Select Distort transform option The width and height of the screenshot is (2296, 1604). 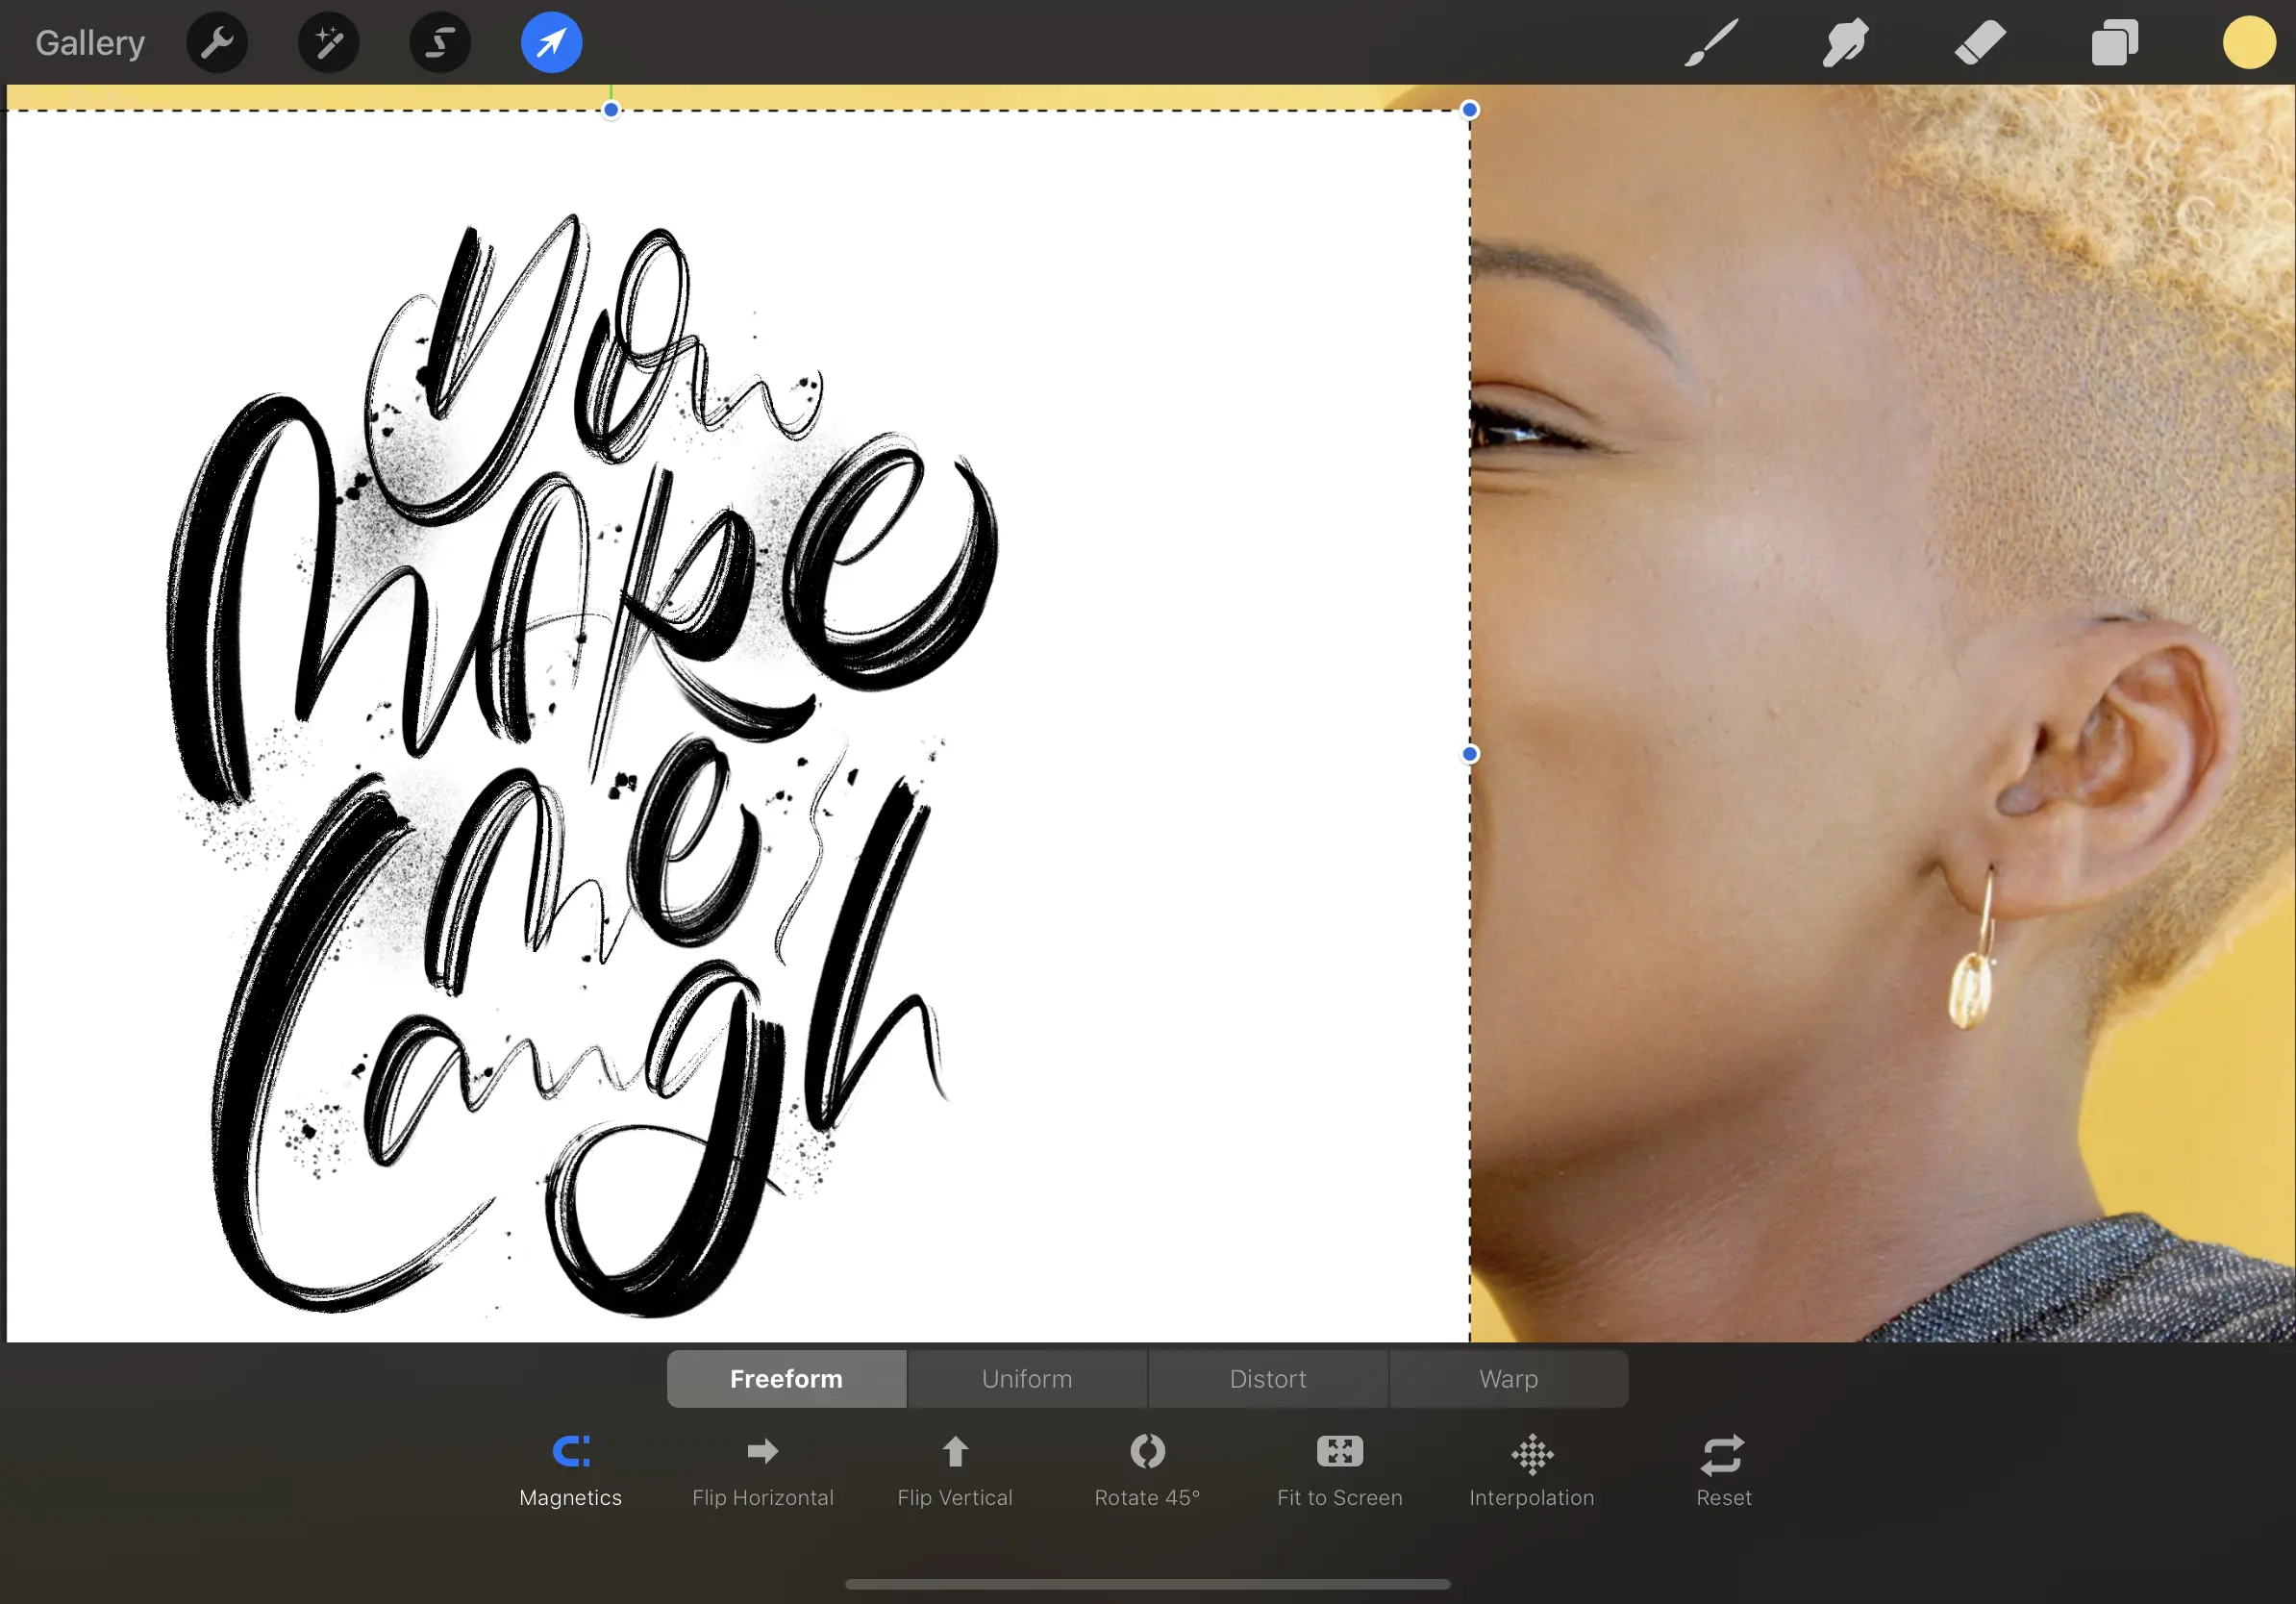click(x=1266, y=1379)
